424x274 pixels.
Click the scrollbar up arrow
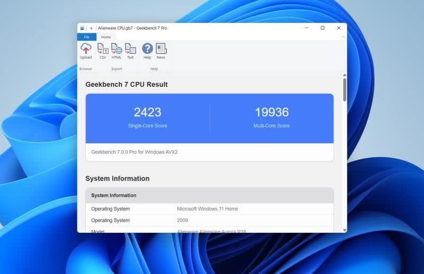(344, 75)
